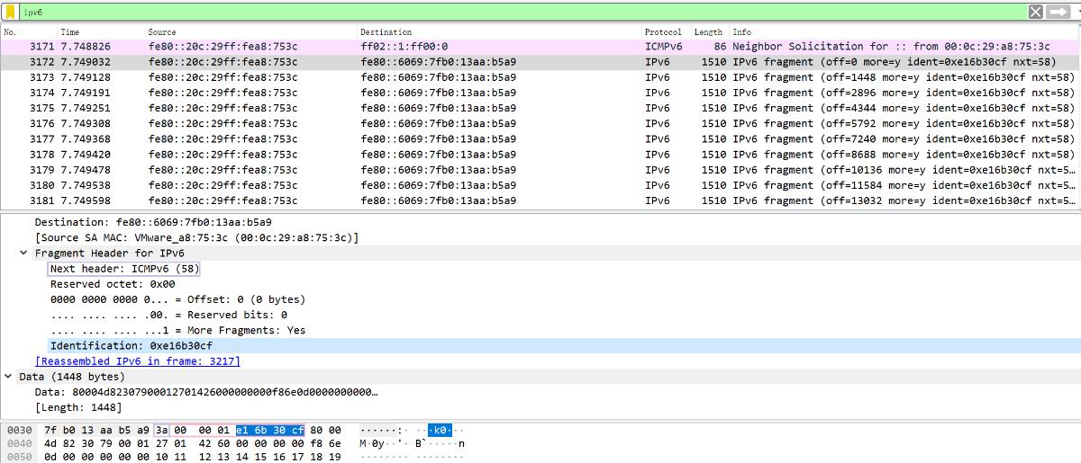
Task: Click the ICMPv6 protocol cell
Action: [x=667, y=47]
